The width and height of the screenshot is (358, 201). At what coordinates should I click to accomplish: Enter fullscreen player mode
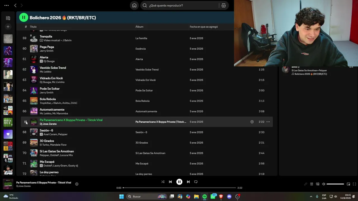point(354,184)
